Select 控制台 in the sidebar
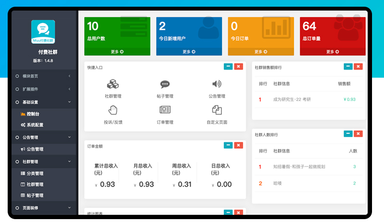Viewport: 384px width, 222px height. pos(33,114)
